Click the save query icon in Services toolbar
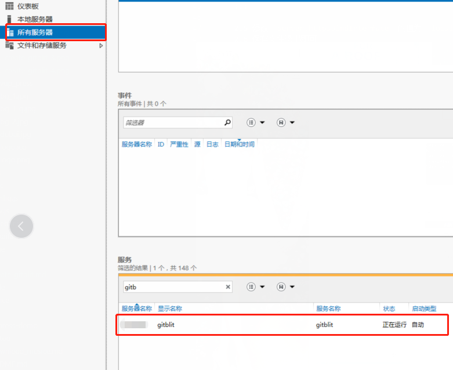The height and width of the screenshot is (370, 453). coord(281,286)
